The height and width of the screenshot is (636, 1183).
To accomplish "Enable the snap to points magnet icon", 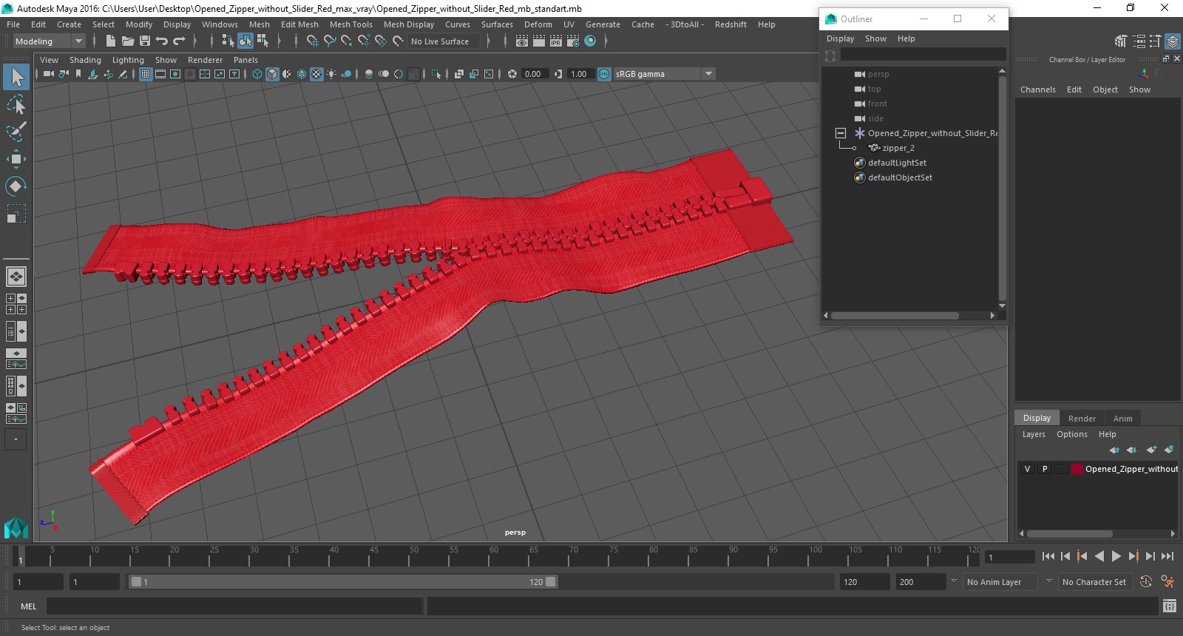I will tap(347, 41).
